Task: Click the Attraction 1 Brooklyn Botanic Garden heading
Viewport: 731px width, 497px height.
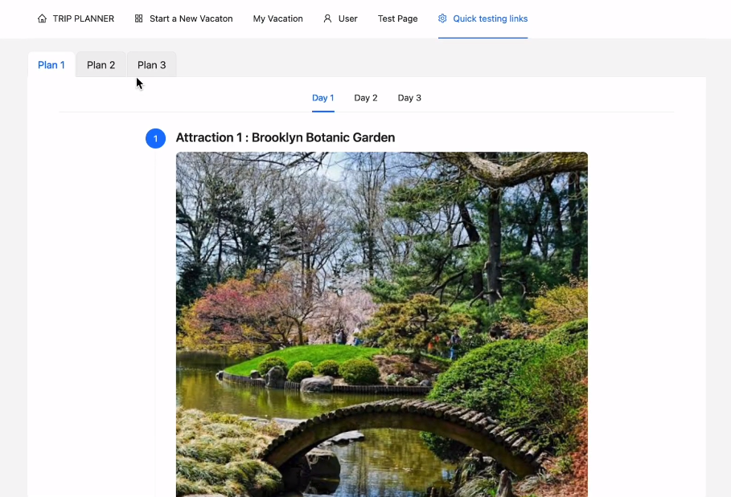Action: tap(285, 138)
